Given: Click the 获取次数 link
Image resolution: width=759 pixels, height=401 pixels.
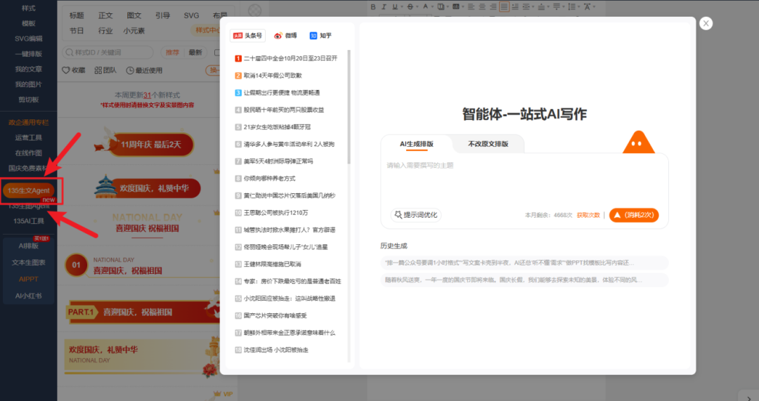Looking at the screenshot, I should (588, 215).
